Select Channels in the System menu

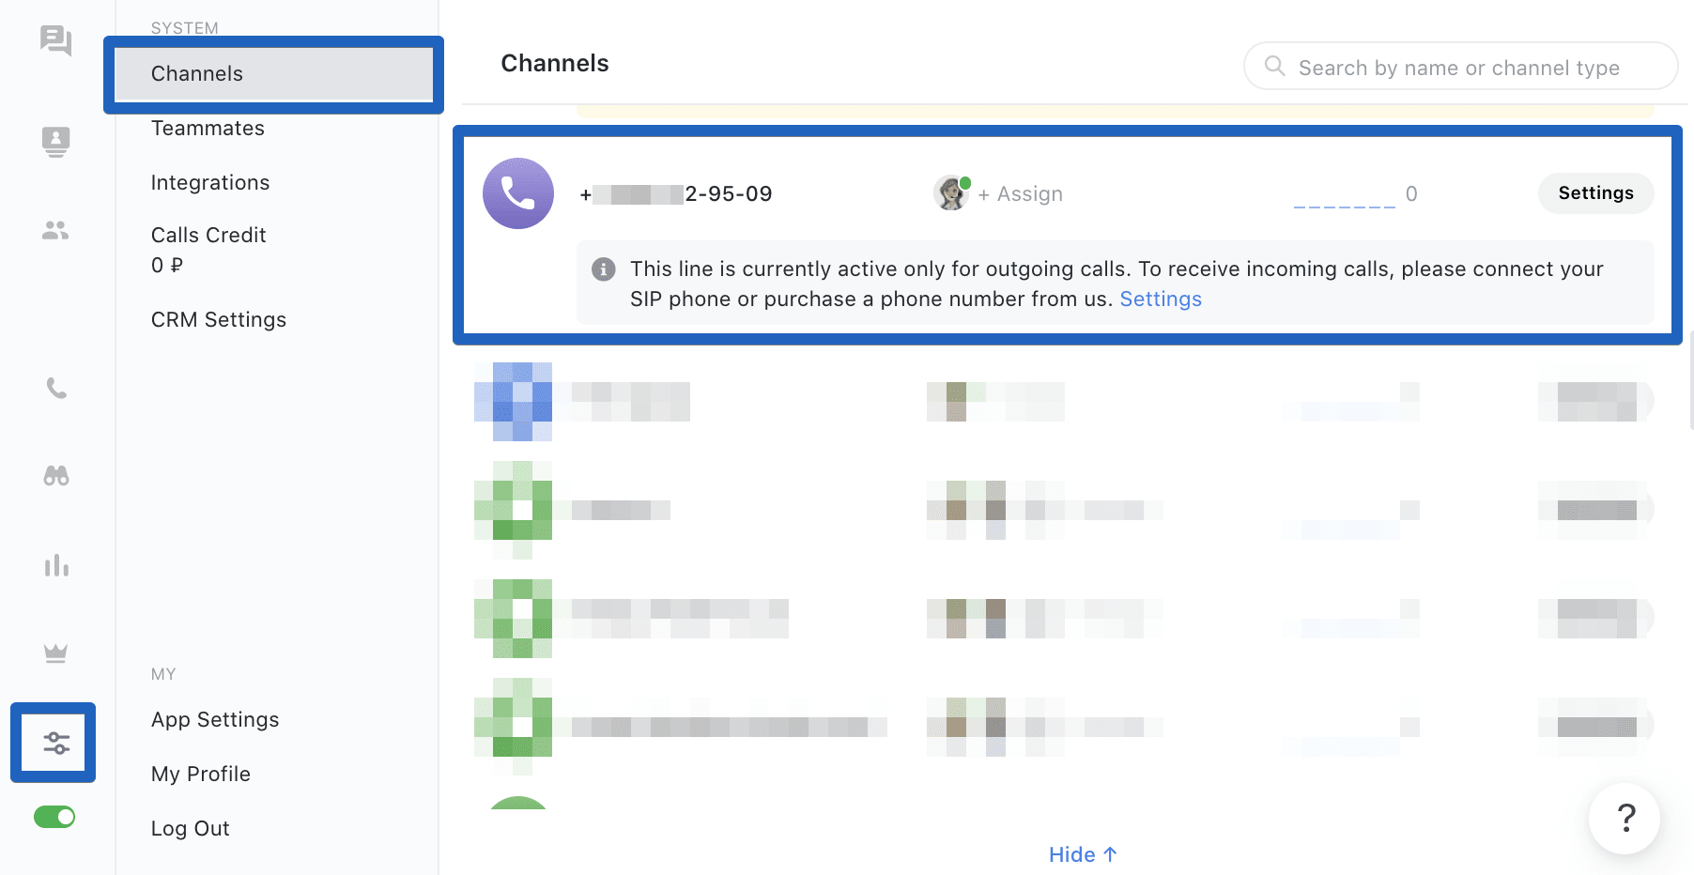click(273, 73)
